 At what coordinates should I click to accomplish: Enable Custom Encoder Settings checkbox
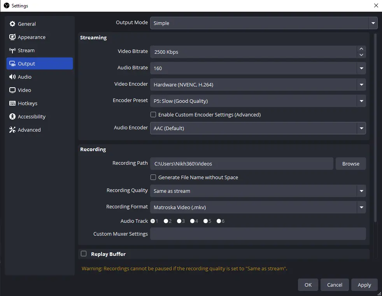[x=153, y=115]
